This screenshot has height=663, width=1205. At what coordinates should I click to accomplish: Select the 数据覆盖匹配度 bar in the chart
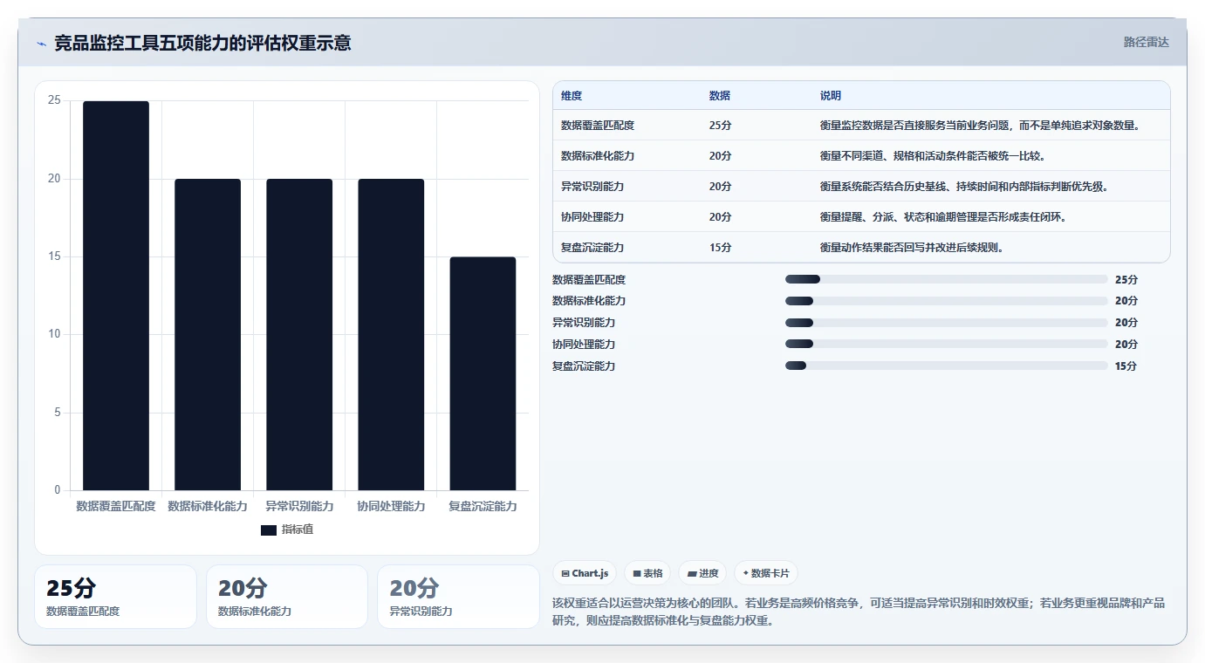pos(116,296)
